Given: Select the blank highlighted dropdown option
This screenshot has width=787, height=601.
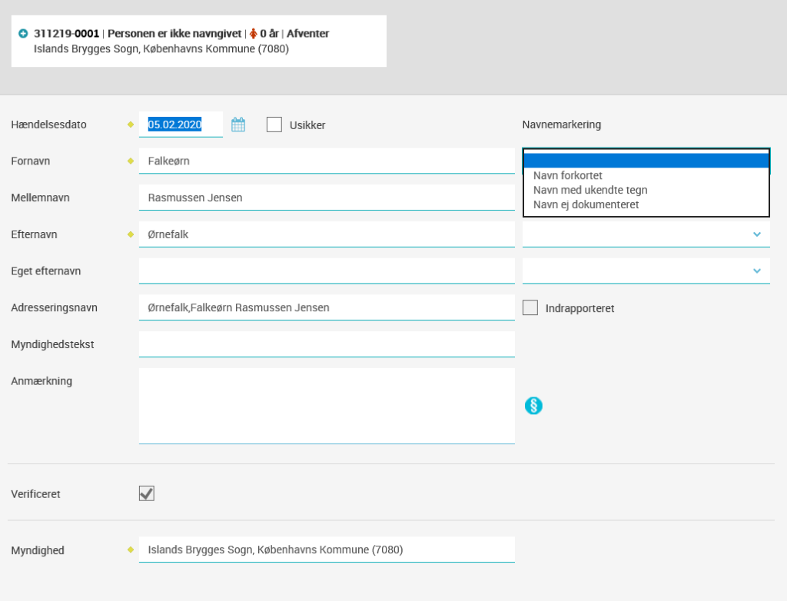Looking at the screenshot, I should click(x=646, y=161).
